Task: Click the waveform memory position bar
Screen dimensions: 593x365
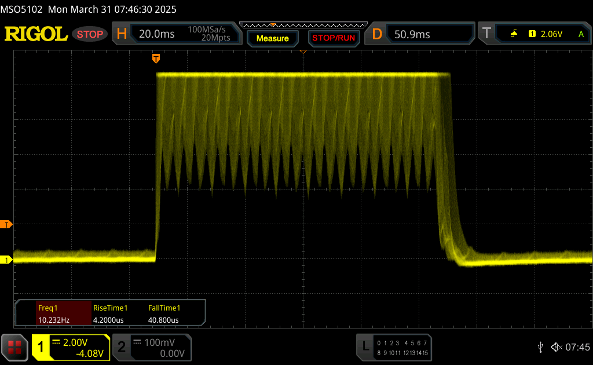Action: pyautogui.click(x=303, y=25)
